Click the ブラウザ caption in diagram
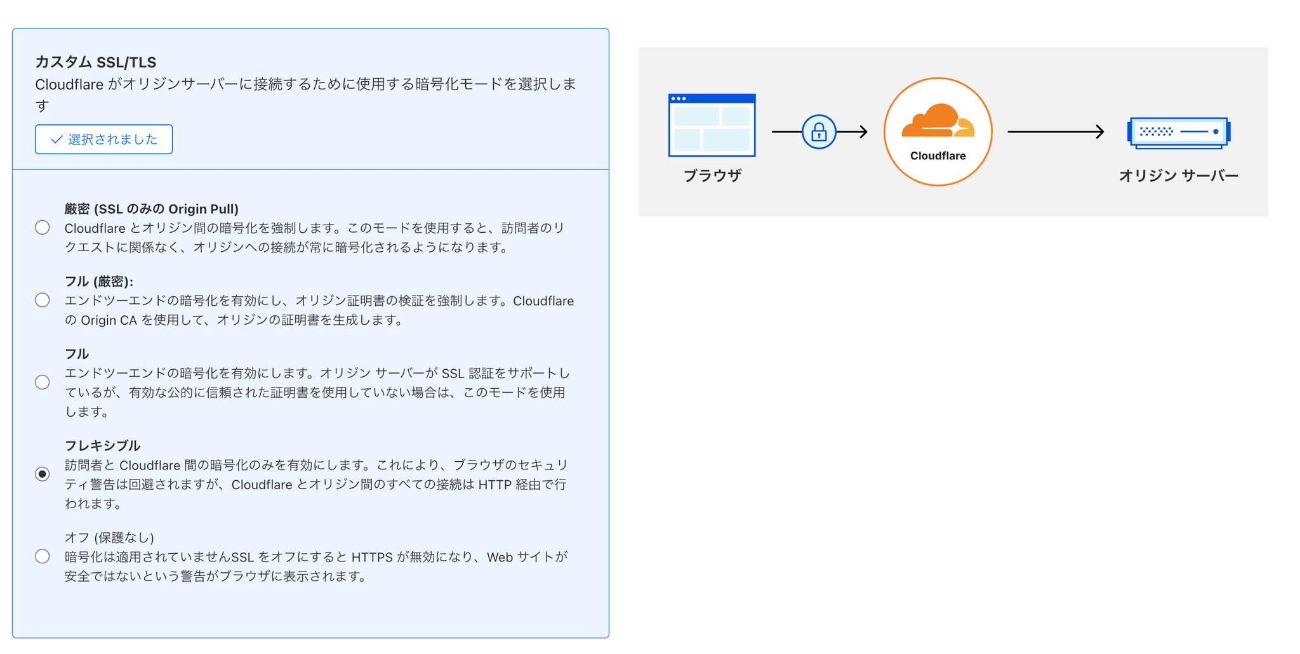The width and height of the screenshot is (1300, 654). tap(712, 176)
